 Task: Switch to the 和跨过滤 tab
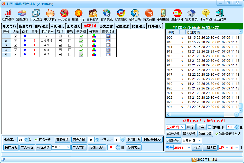[x=58, y=26]
